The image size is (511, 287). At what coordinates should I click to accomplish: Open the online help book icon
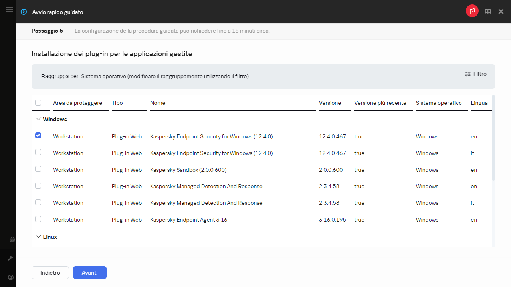point(487,11)
